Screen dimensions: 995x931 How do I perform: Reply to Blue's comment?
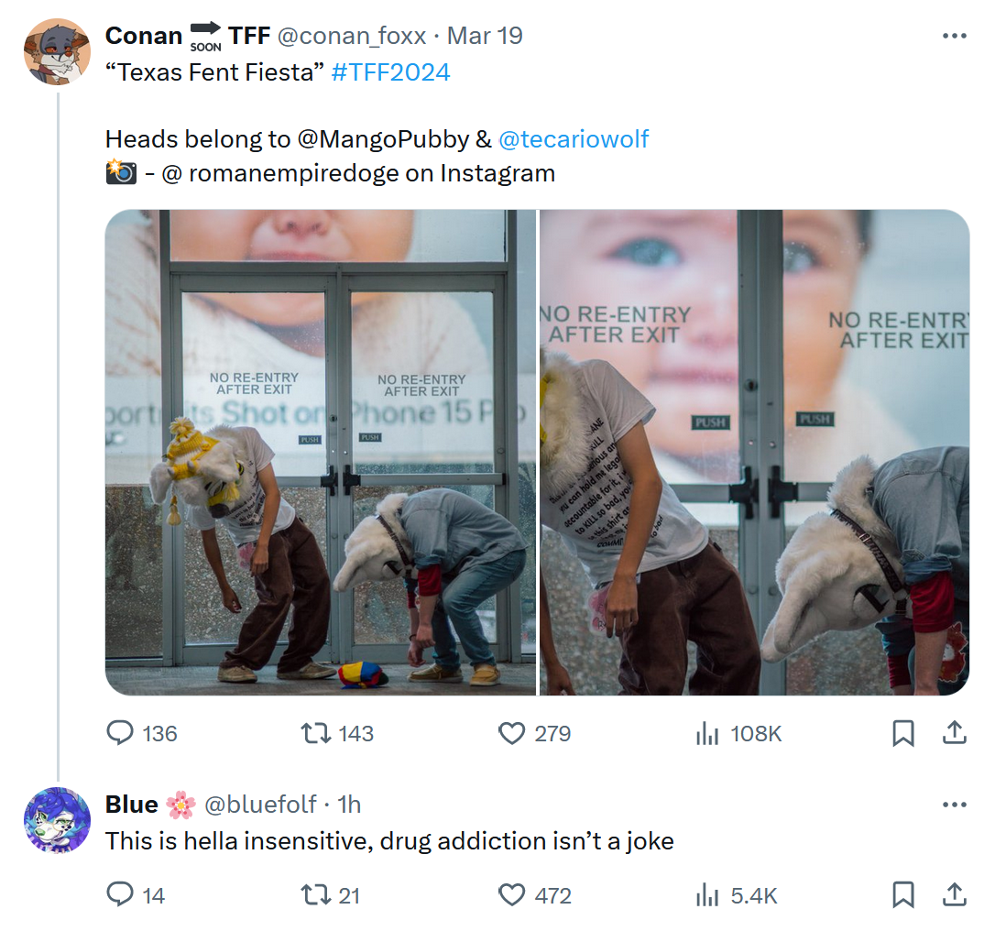click(x=121, y=894)
